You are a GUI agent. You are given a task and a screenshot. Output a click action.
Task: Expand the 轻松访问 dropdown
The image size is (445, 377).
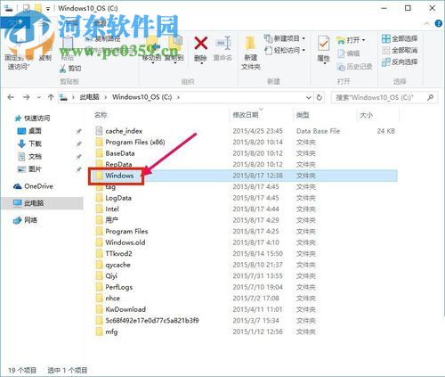point(303,50)
